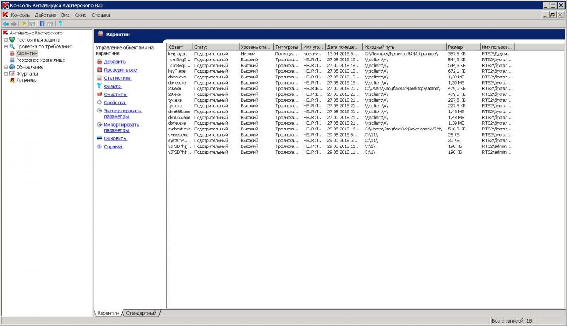Click the Свойства gear icon
This screenshot has width=567, height=326.
(x=99, y=103)
